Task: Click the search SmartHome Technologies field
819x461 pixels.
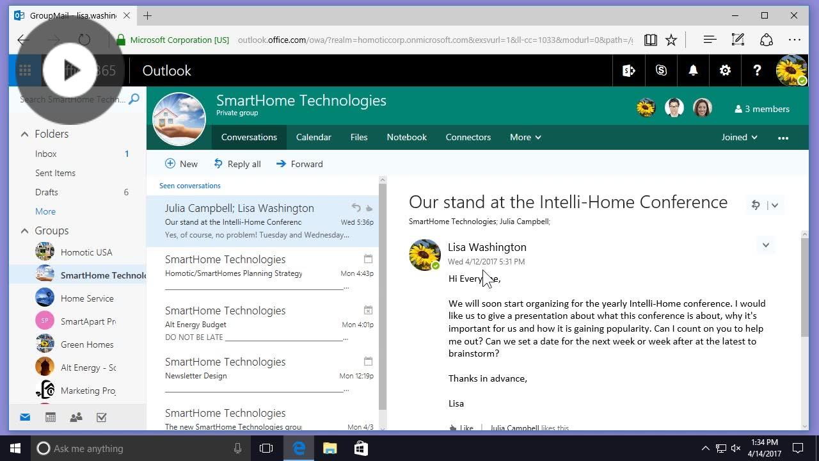Action: point(72,99)
